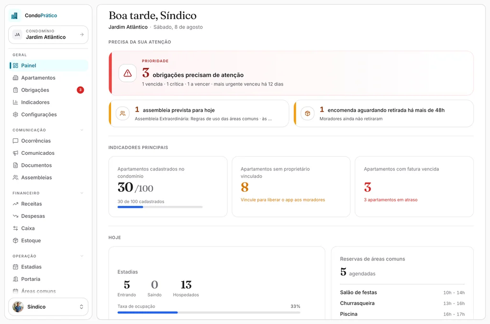Viewport: 490px width, 324px height.
Task: Click the Estoque box icon
Action: [15, 240]
